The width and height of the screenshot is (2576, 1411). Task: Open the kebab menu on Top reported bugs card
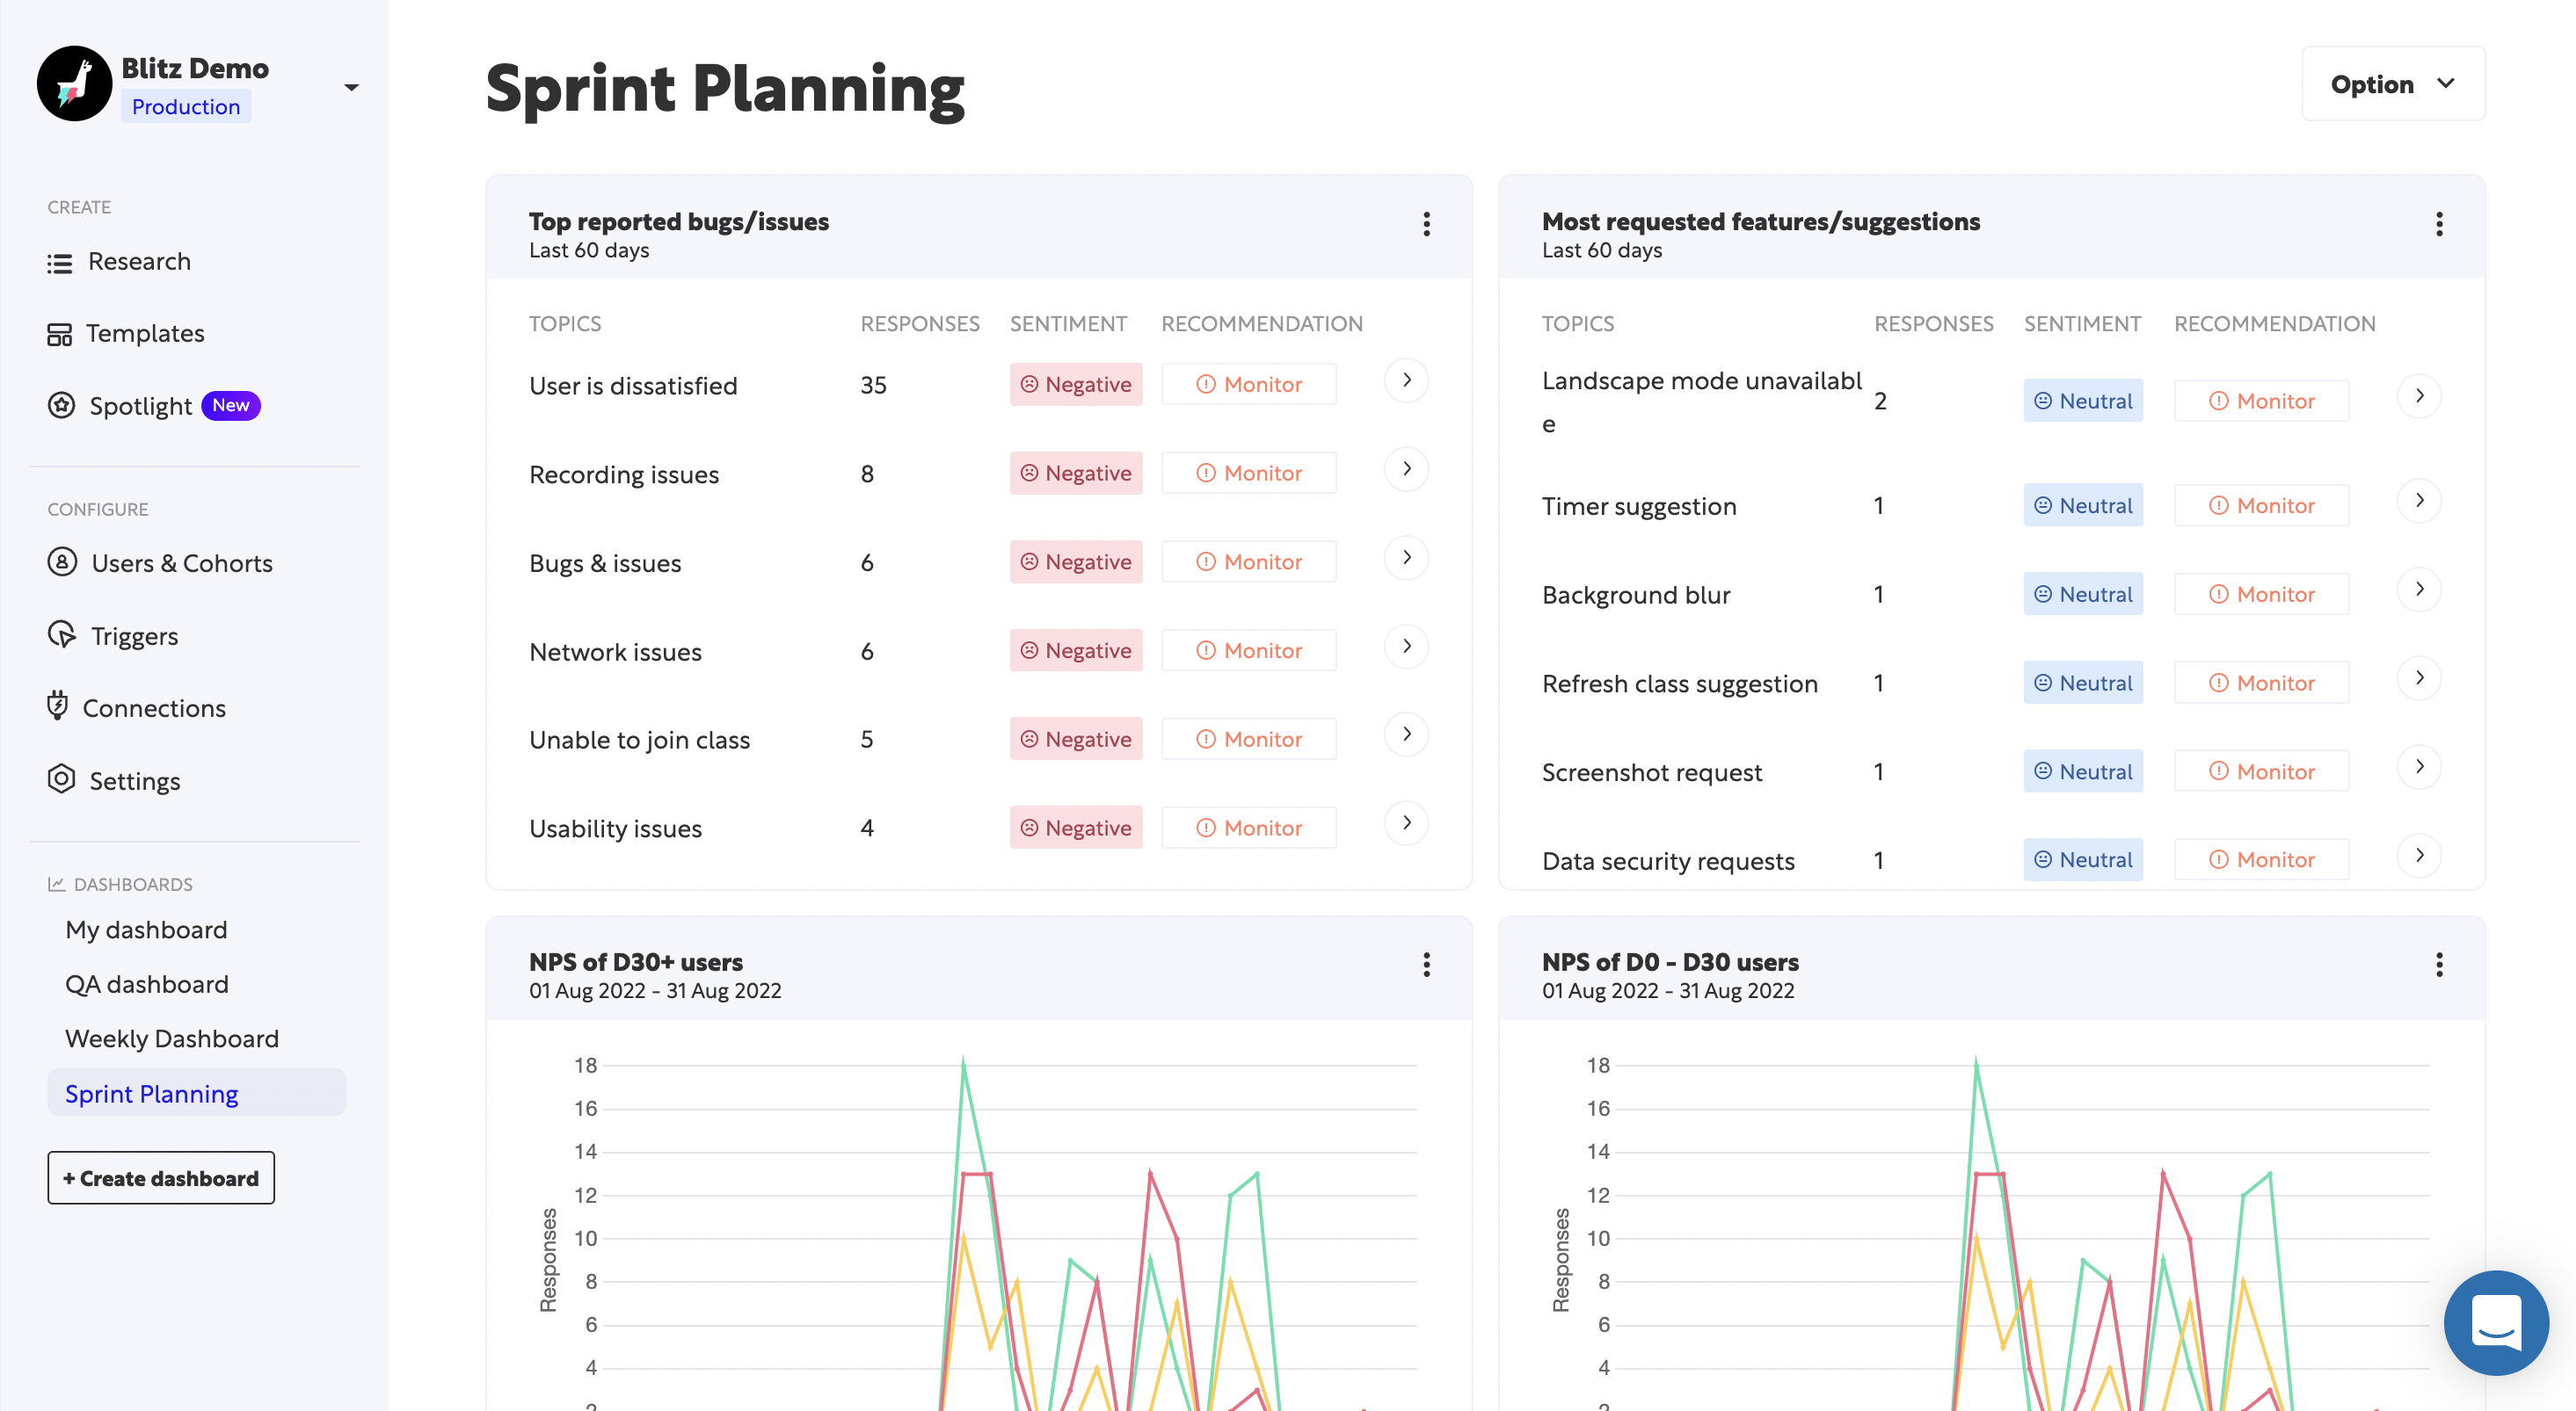click(x=1427, y=225)
